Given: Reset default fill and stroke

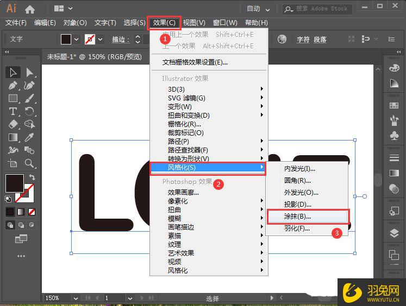Looking at the screenshot, I should (x=8, y=199).
